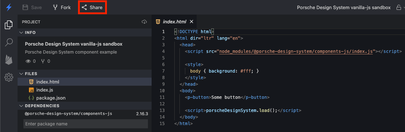The image size is (405, 132).
Task: Click the project name in INFO
Action: [74, 44]
